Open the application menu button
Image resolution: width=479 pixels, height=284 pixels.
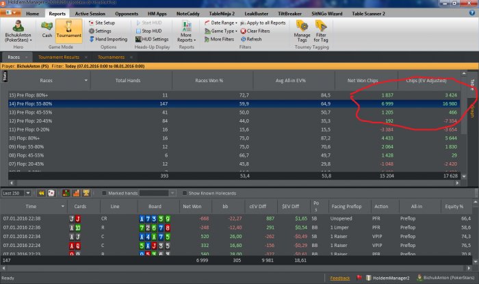click(x=11, y=13)
